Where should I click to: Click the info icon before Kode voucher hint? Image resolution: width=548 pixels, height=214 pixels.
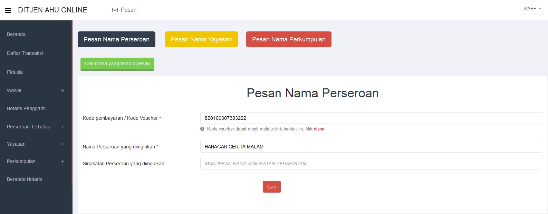202,129
